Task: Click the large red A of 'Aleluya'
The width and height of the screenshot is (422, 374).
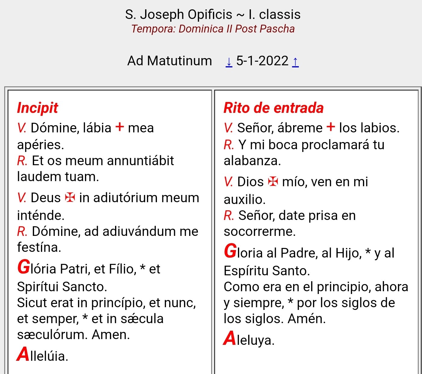Action: pos(230,338)
